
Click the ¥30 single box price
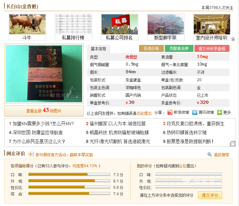(x=130, y=102)
